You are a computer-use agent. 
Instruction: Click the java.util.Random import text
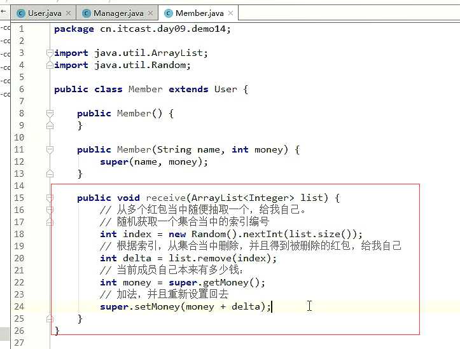pos(140,65)
